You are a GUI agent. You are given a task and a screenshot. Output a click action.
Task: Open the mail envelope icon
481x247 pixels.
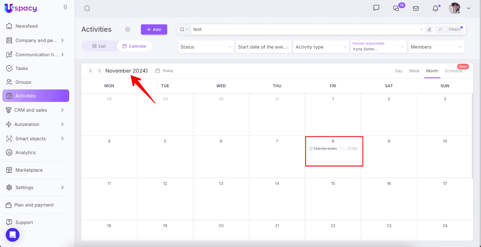[x=416, y=8]
